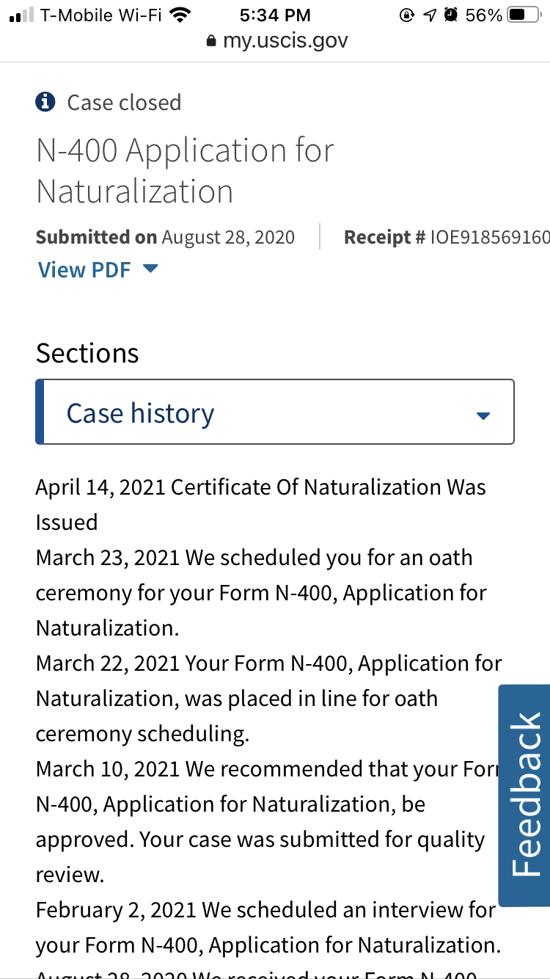Tap the alarm clock status icon

(x=451, y=15)
